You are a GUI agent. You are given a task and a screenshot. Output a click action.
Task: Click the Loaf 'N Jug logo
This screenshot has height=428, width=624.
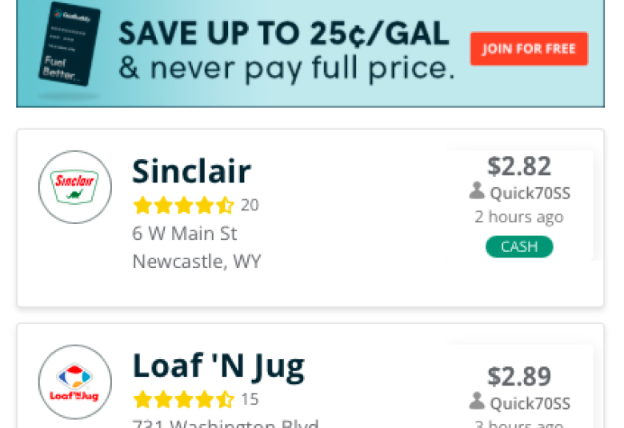(75, 382)
